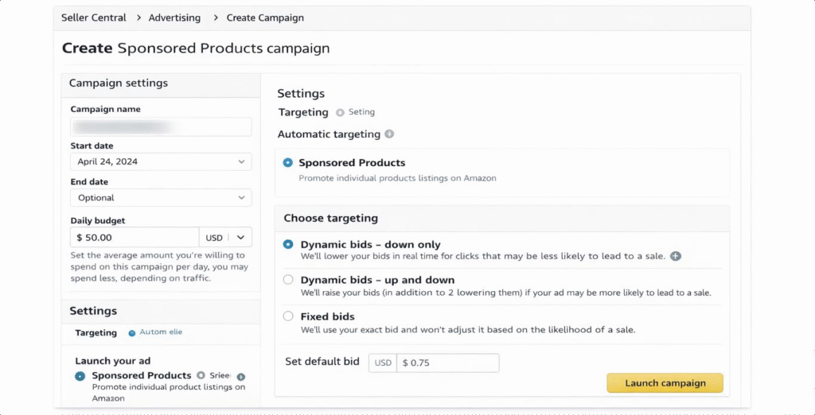
Task: Select Dynamic bids – down only option
Action: [x=288, y=245]
